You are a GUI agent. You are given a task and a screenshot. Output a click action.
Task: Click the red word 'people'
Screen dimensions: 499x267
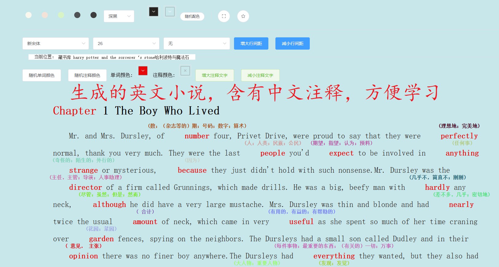point(273,153)
